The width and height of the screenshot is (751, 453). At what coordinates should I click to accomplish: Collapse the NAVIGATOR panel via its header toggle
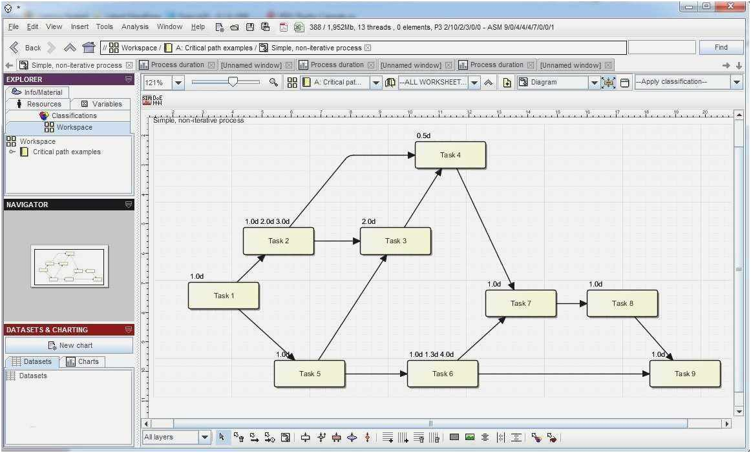click(x=128, y=205)
